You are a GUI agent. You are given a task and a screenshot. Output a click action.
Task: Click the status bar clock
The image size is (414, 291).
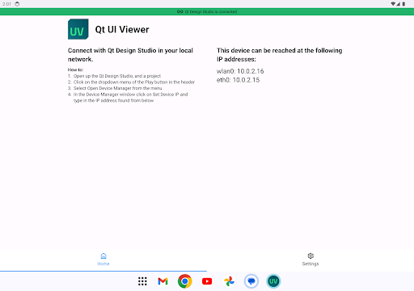pos(6,4)
